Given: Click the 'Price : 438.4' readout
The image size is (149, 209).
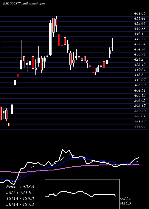Looking at the screenshot, I should [x=20, y=187].
